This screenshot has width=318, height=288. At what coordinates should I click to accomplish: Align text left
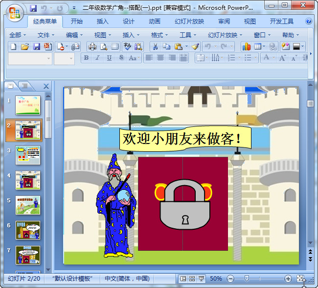149,58
